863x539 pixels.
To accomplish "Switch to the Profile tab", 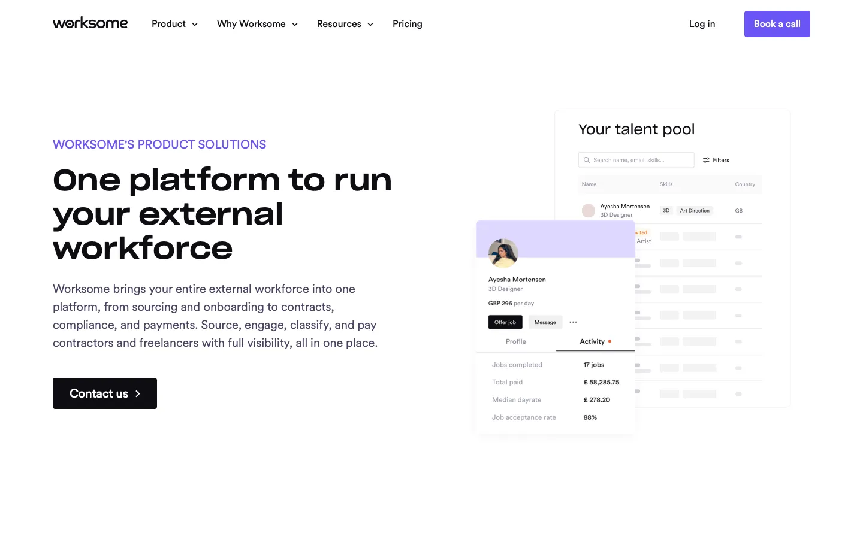I will (x=516, y=341).
